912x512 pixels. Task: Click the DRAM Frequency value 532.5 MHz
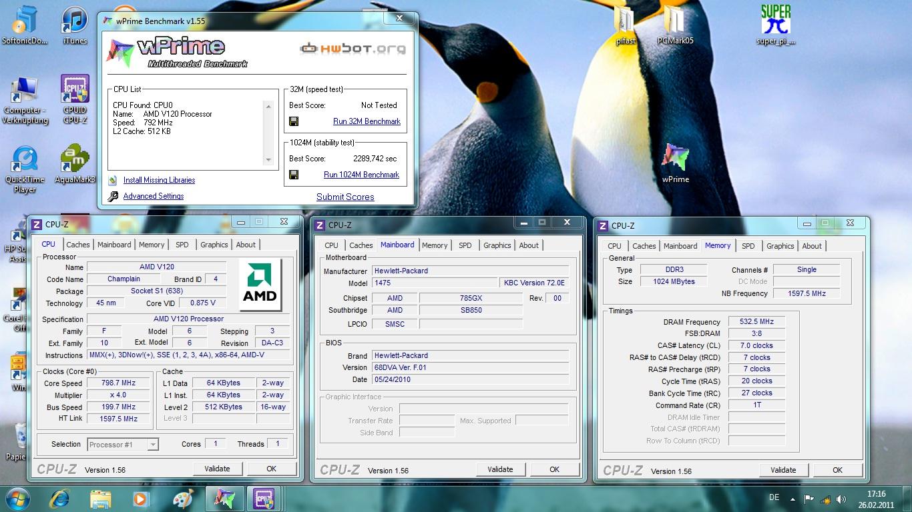[756, 321]
